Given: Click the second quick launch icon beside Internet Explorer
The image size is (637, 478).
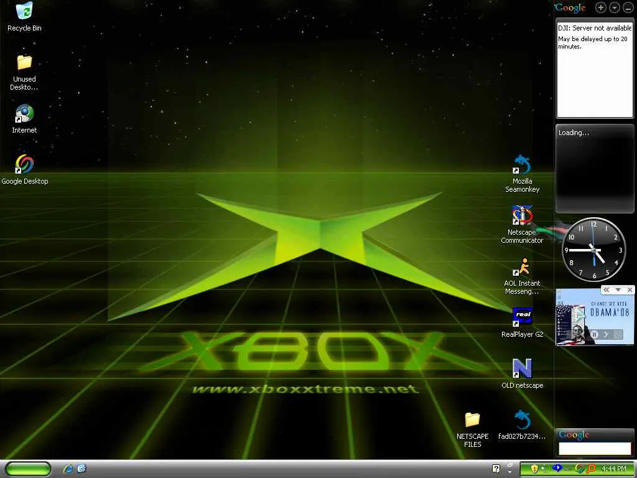Looking at the screenshot, I should pyautogui.click(x=81, y=469).
